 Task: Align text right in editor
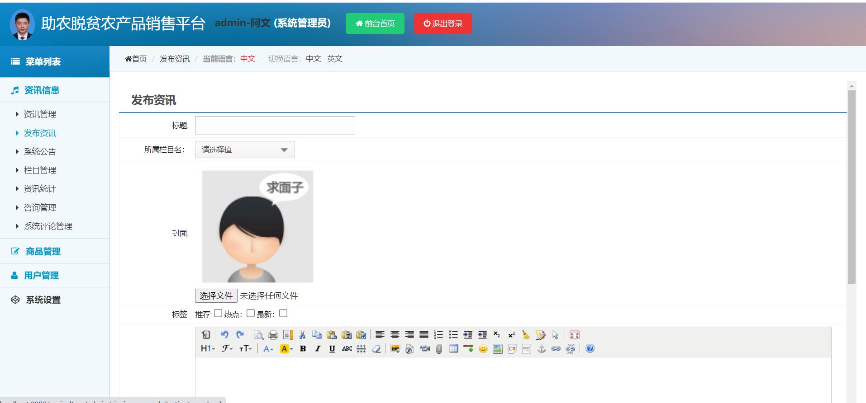pos(409,335)
